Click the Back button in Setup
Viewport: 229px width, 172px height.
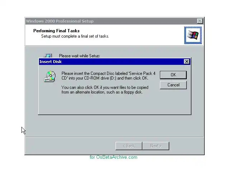coord(129,146)
